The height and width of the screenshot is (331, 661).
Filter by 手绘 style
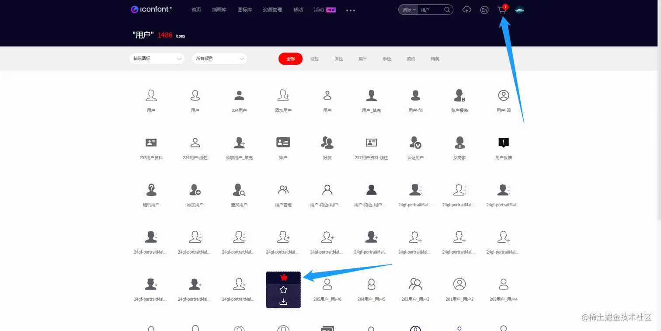click(387, 59)
